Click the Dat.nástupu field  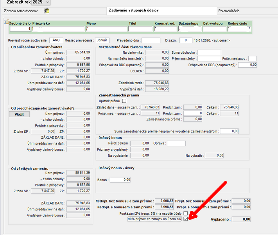pos(190,29)
